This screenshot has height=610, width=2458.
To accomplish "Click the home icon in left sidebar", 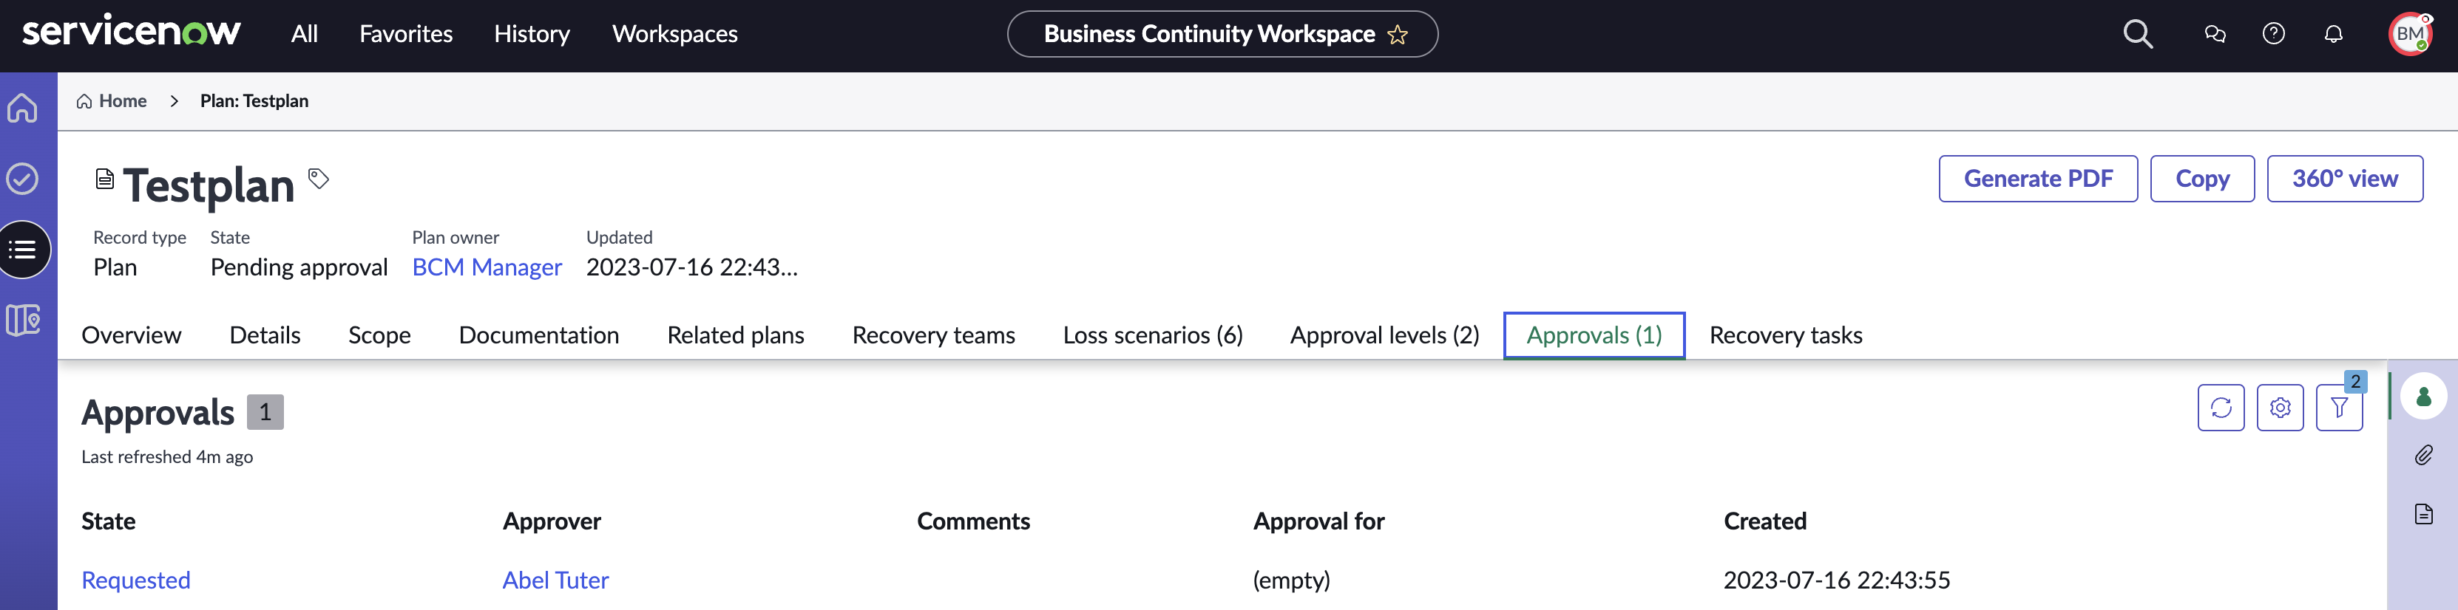I will click(x=23, y=108).
